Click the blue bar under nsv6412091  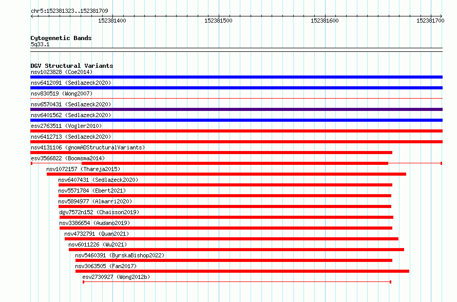click(x=236, y=88)
